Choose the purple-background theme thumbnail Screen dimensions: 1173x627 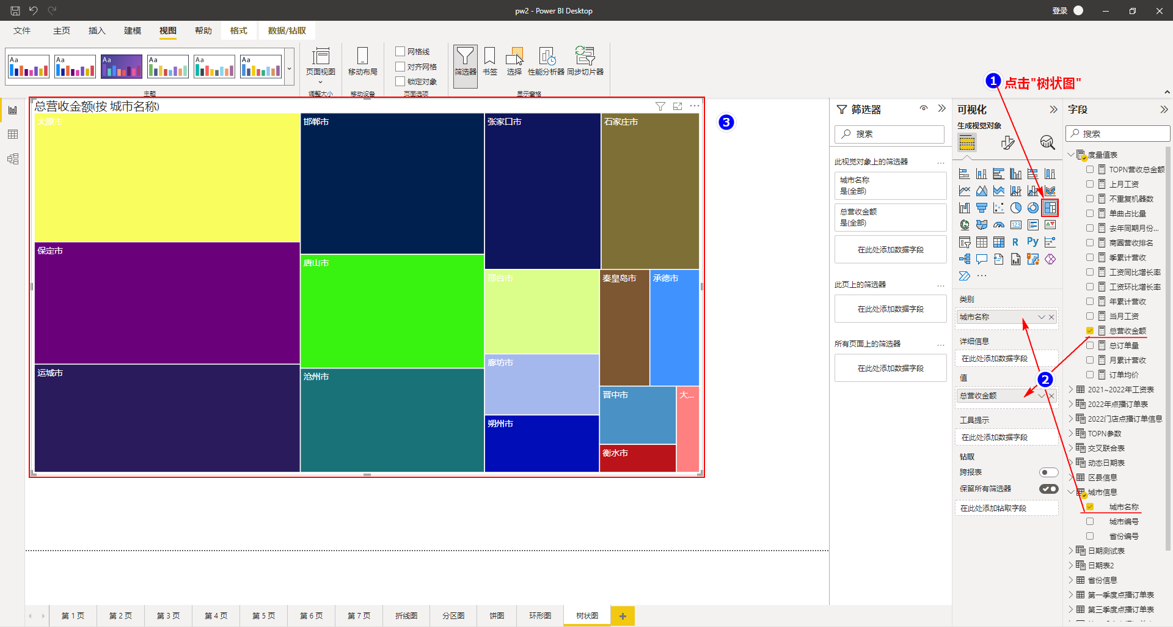click(122, 67)
